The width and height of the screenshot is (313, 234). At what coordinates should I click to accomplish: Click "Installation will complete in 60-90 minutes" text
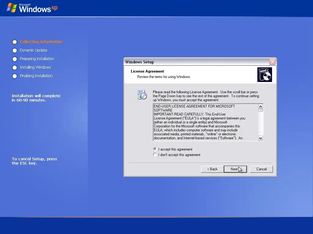tap(36, 98)
